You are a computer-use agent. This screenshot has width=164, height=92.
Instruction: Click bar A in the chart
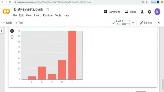(x=32, y=78)
